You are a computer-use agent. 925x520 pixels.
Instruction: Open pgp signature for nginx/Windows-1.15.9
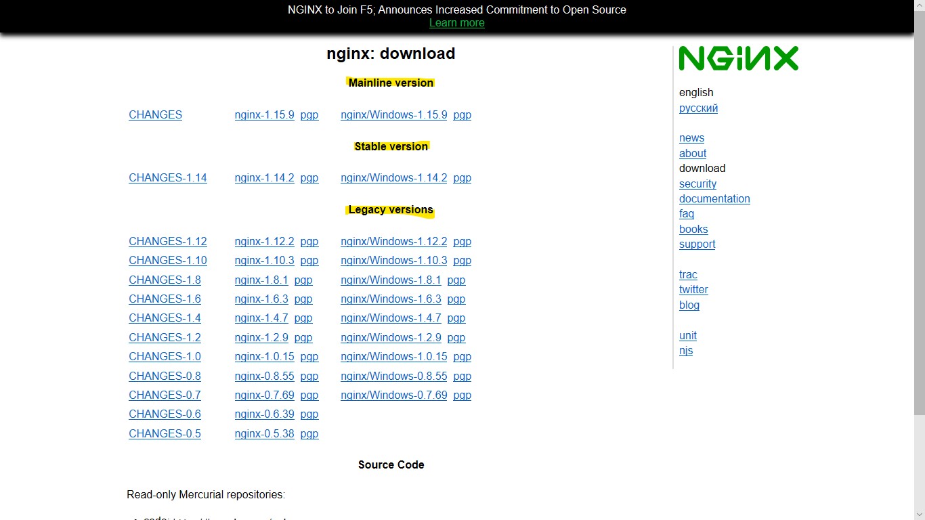[x=462, y=115]
